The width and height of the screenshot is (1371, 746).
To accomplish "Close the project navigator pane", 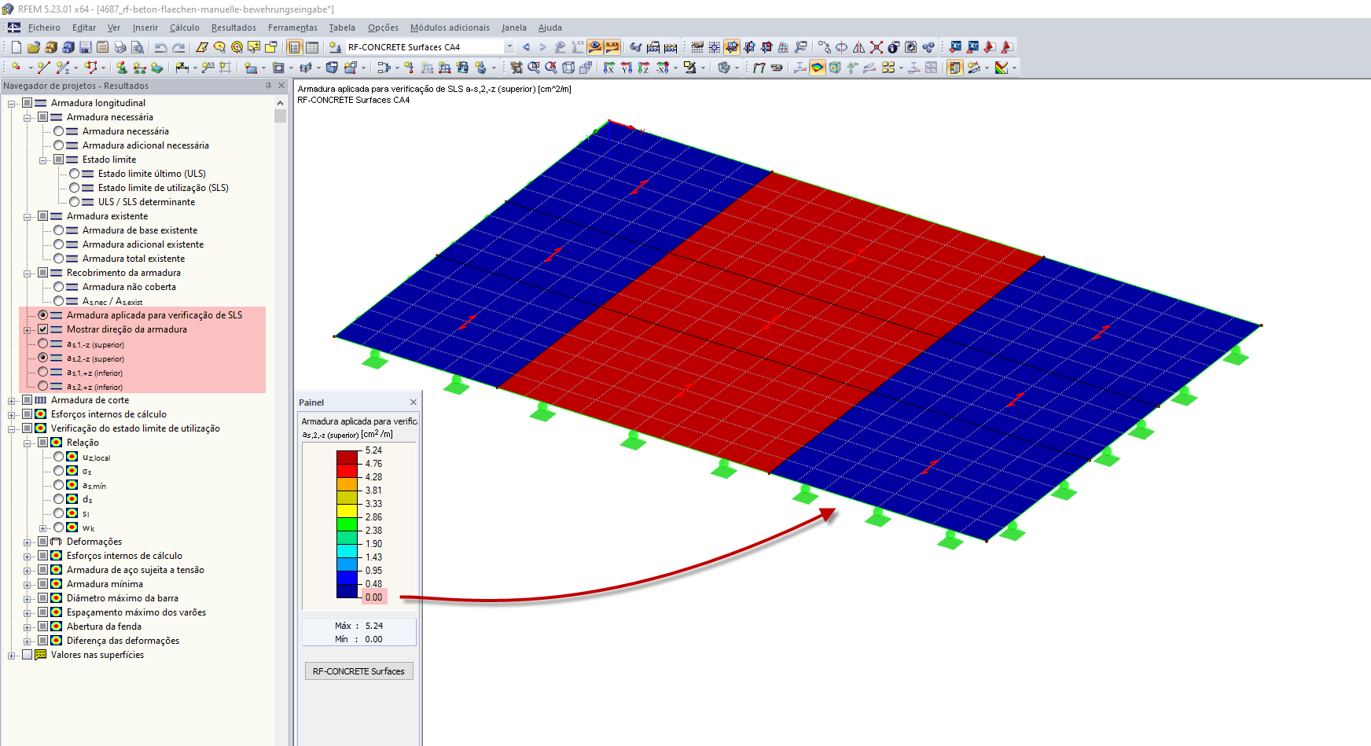I will 282,86.
